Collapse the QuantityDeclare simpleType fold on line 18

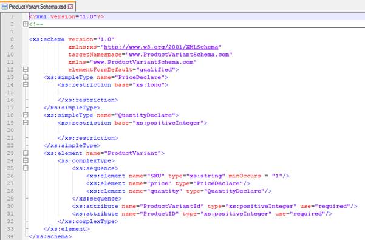pyautogui.click(x=26, y=115)
